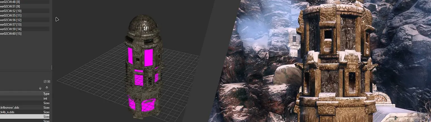Expand all with the double down chevron
Viewport: 431px width, 122px height.
(40, 88)
